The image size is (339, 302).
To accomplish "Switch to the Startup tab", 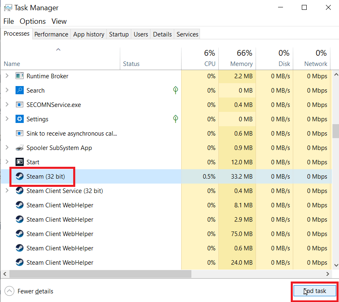I will click(x=119, y=34).
